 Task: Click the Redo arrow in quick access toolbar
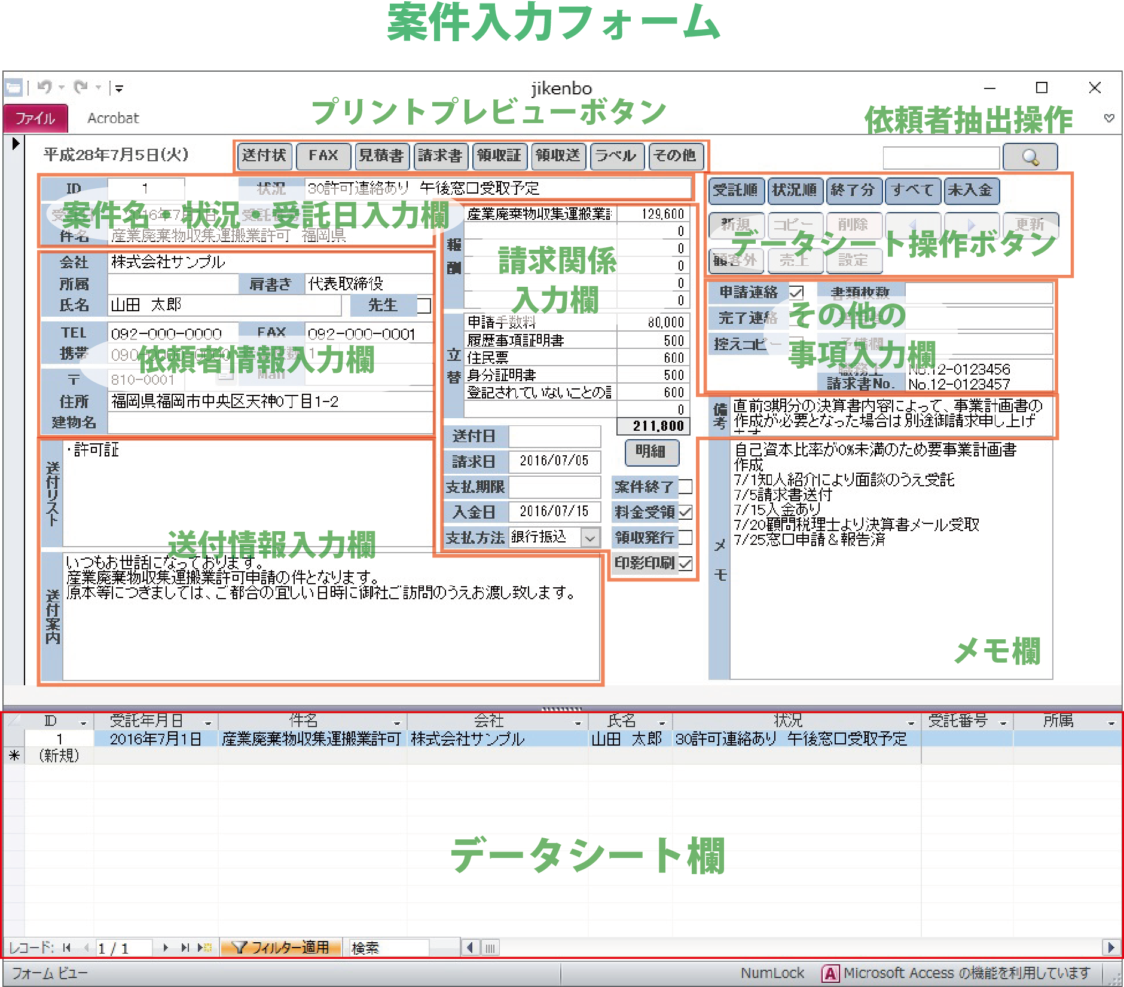[80, 88]
